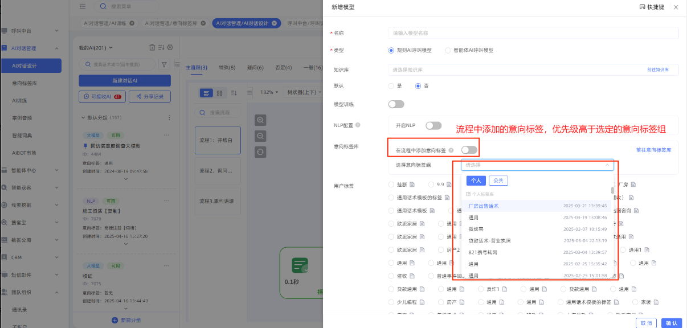Click the document icon next to 家装
Screen dimensions: 687x328
tap(655, 302)
